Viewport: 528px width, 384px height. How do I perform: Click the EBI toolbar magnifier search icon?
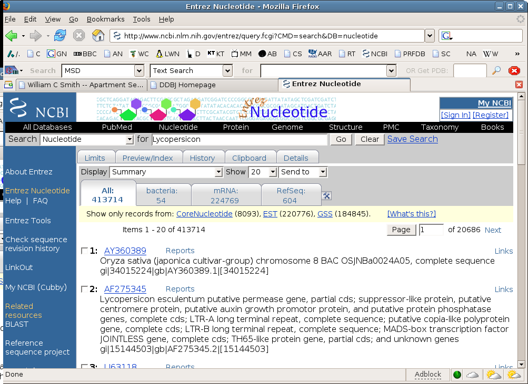pos(496,70)
